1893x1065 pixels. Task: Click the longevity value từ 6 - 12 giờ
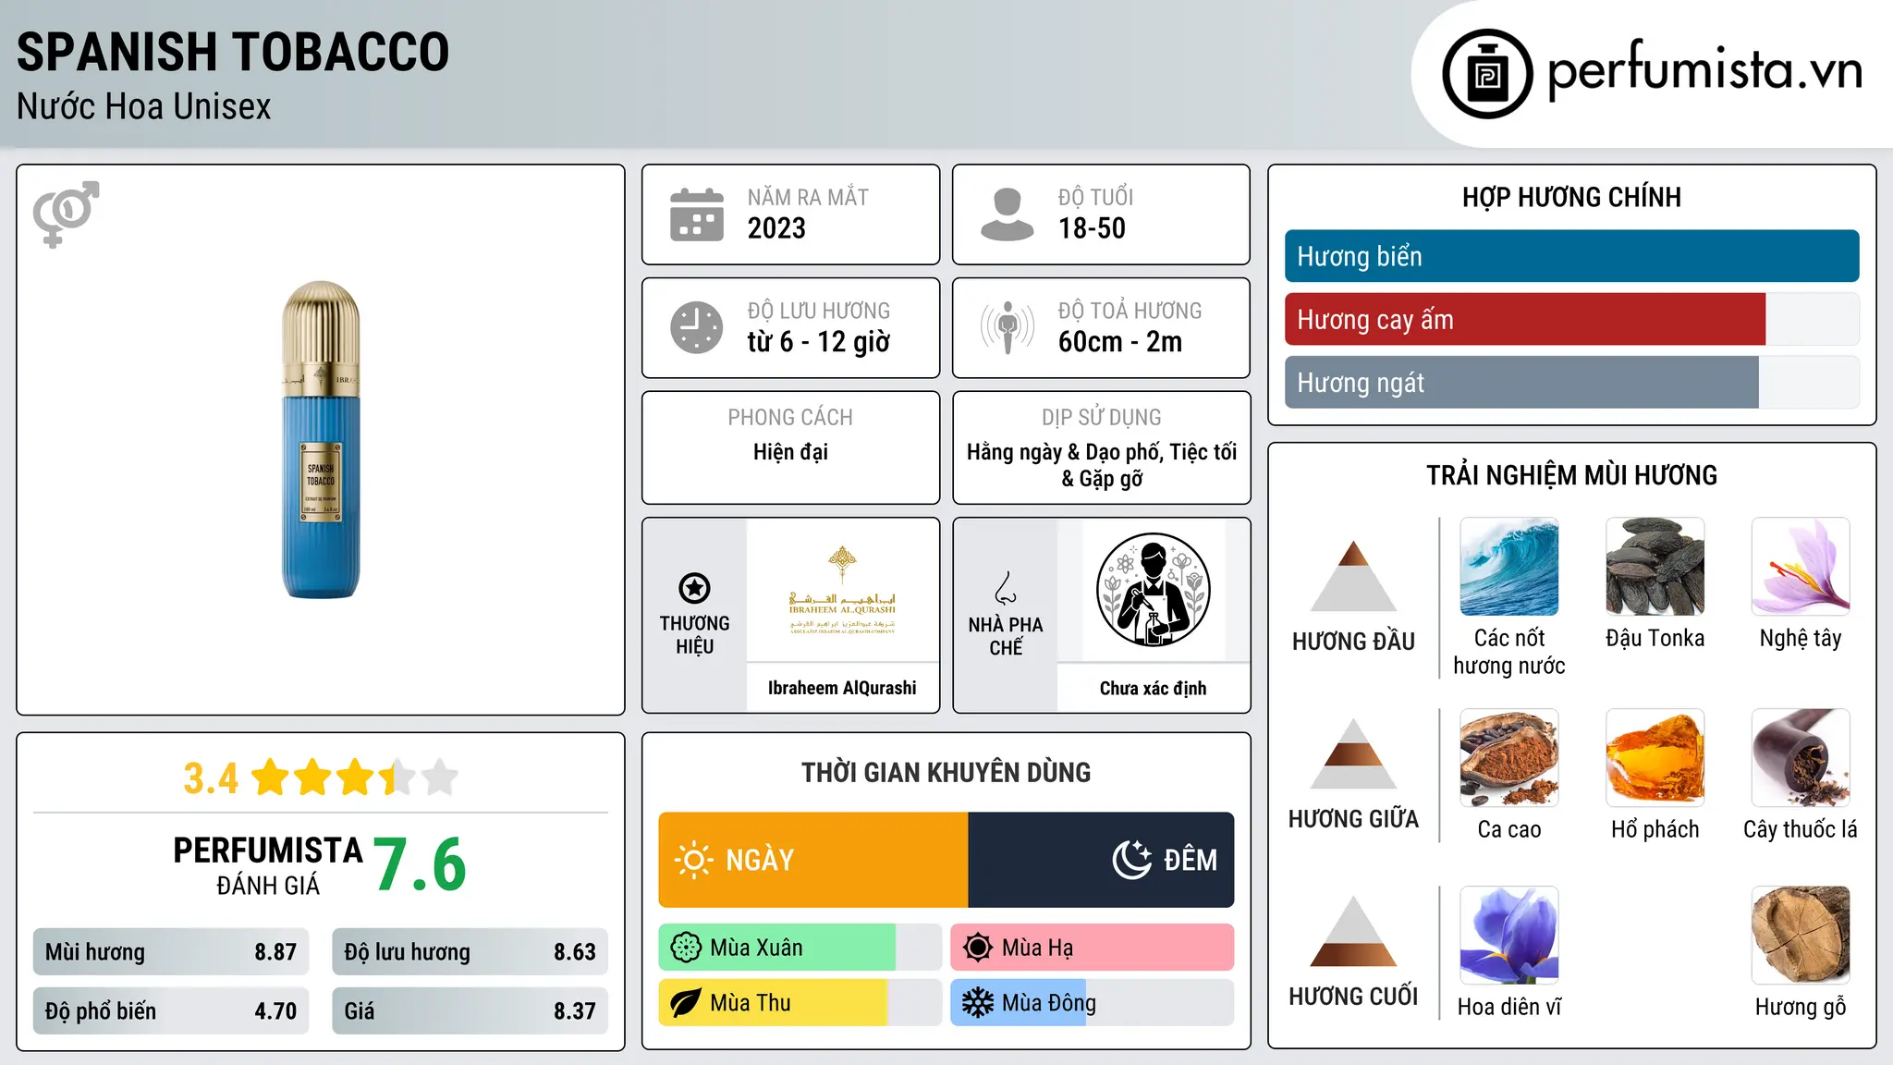(819, 342)
